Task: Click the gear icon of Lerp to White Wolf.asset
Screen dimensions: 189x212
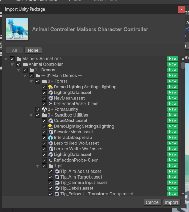Action: (51, 149)
